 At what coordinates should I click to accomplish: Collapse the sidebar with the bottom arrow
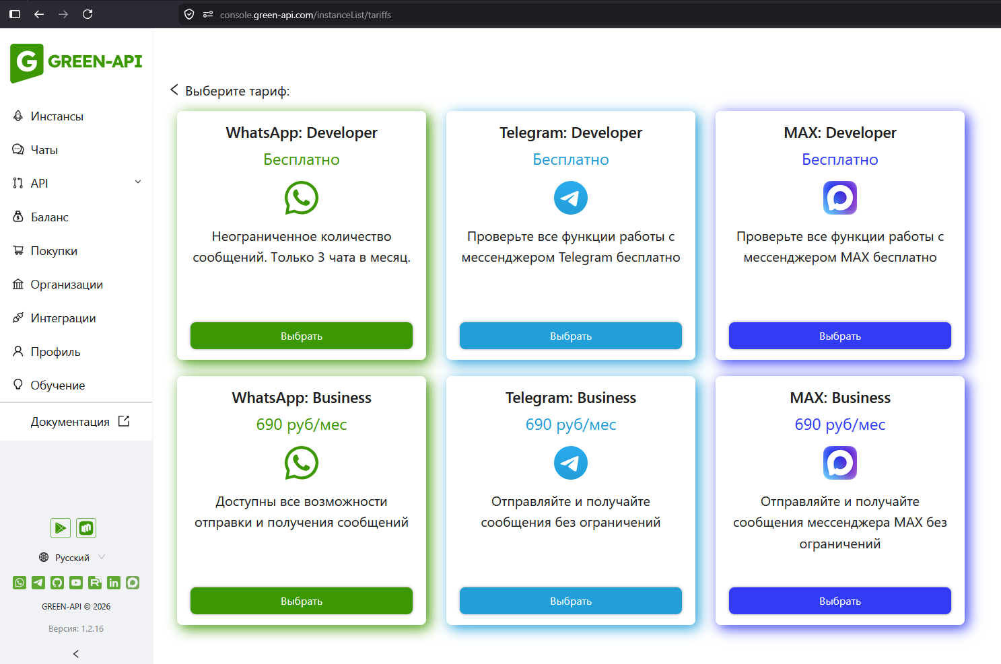pos(76,654)
